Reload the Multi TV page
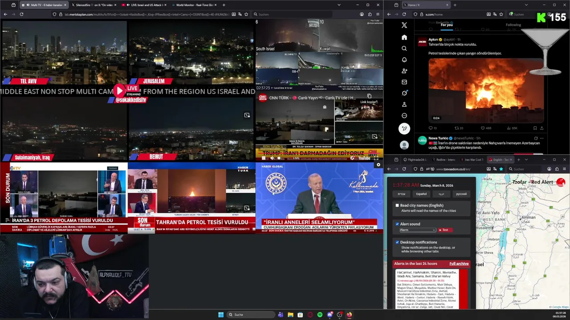Image resolution: width=570 pixels, height=320 pixels. tap(21, 14)
